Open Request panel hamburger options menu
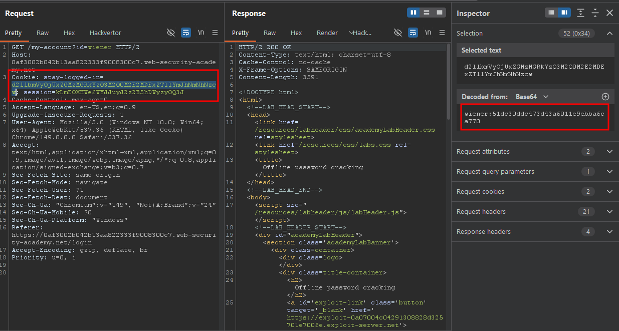This screenshot has width=619, height=331. tap(215, 33)
